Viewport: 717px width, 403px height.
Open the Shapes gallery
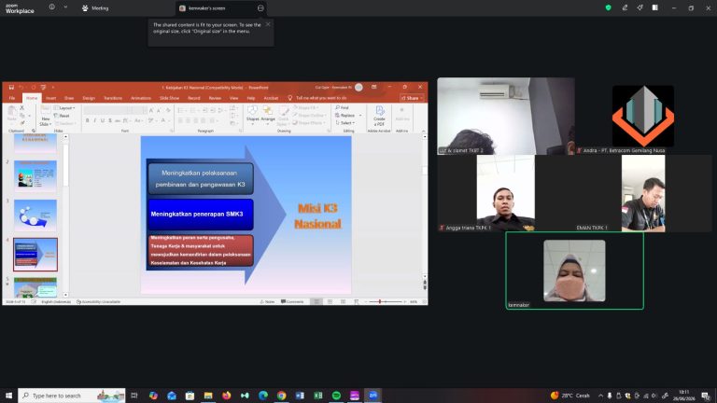click(x=252, y=115)
